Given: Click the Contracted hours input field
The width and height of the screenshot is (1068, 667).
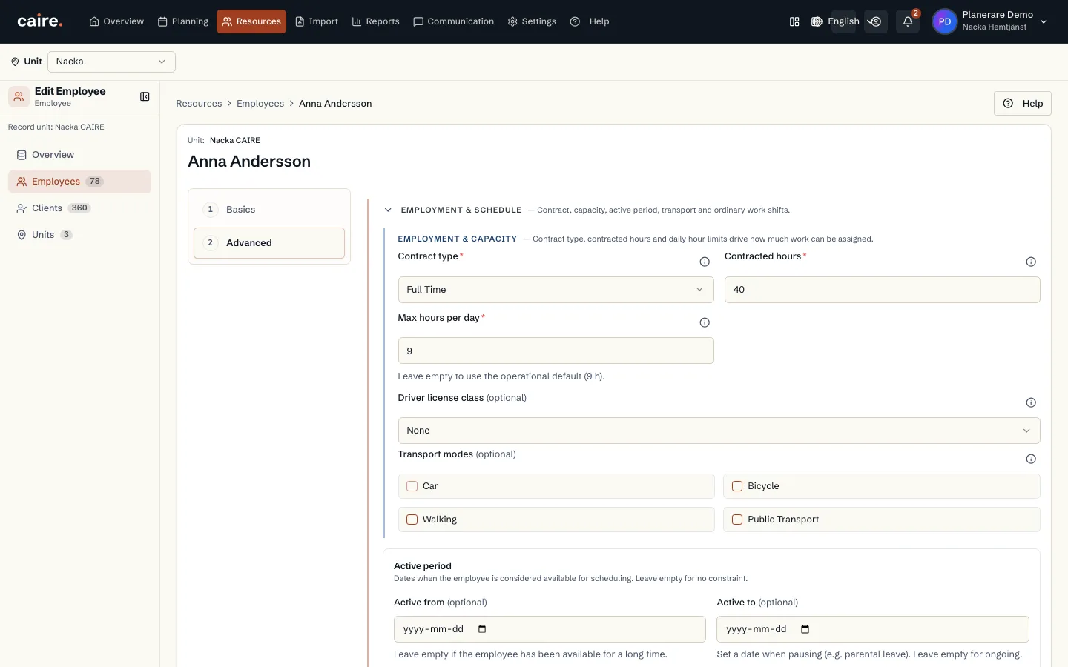Looking at the screenshot, I should point(882,290).
